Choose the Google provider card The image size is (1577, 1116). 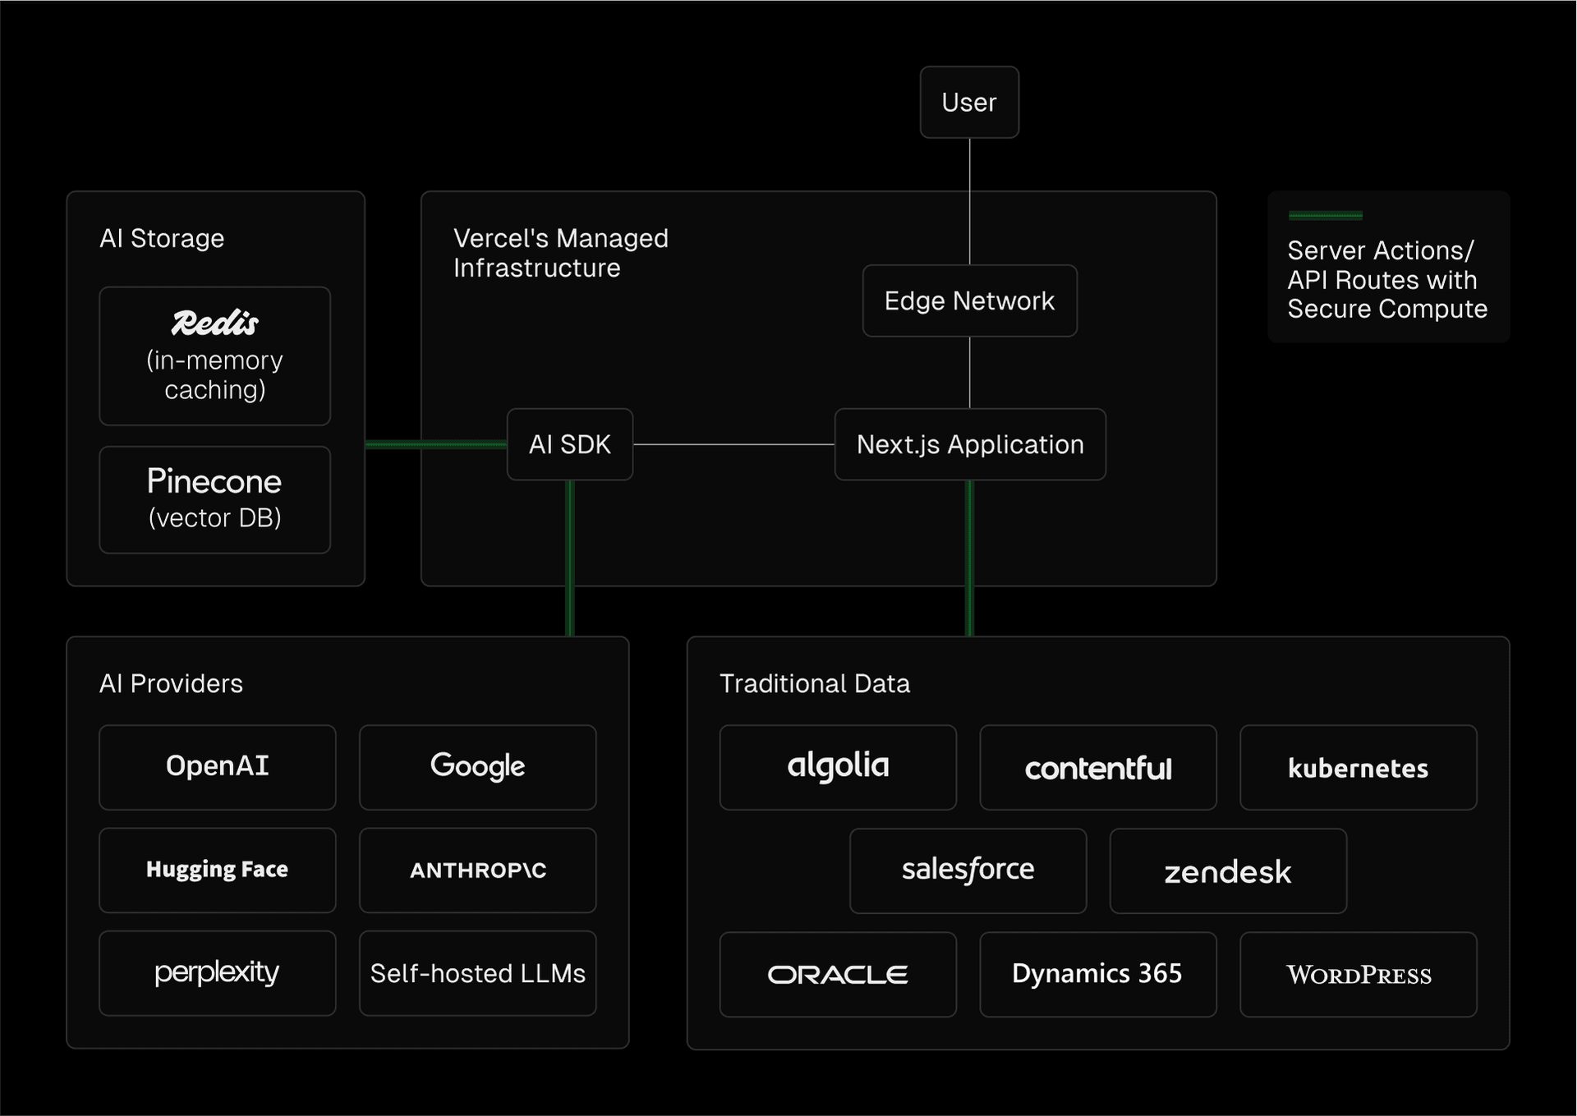pos(478,767)
